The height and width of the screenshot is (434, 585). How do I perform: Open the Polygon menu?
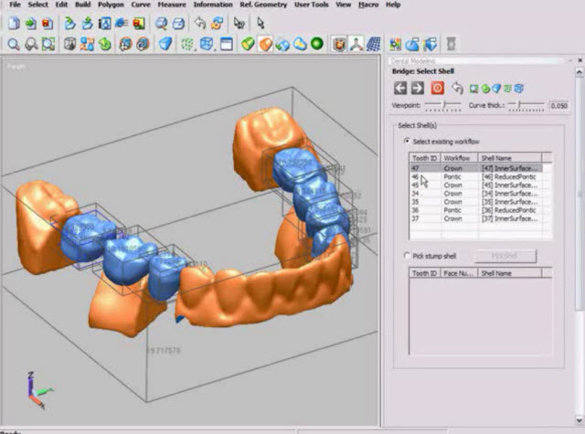pos(111,5)
